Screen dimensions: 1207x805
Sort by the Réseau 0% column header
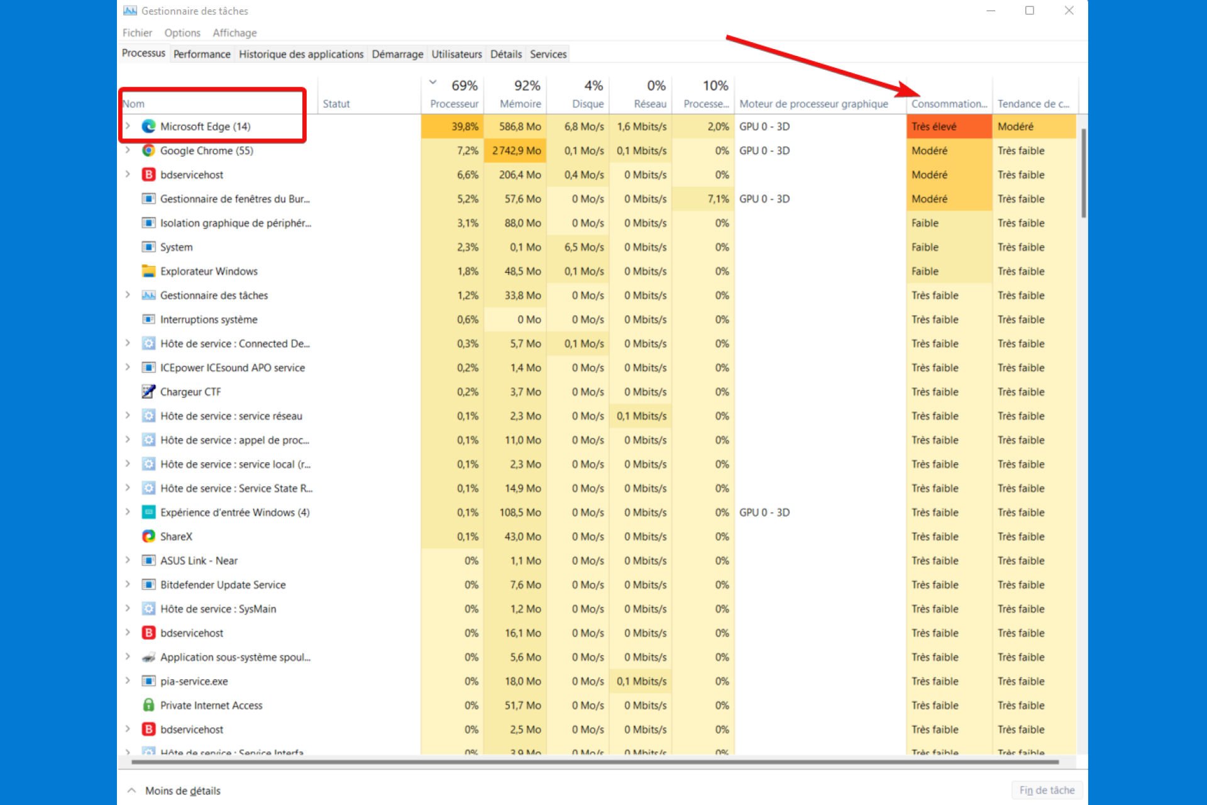(641, 94)
